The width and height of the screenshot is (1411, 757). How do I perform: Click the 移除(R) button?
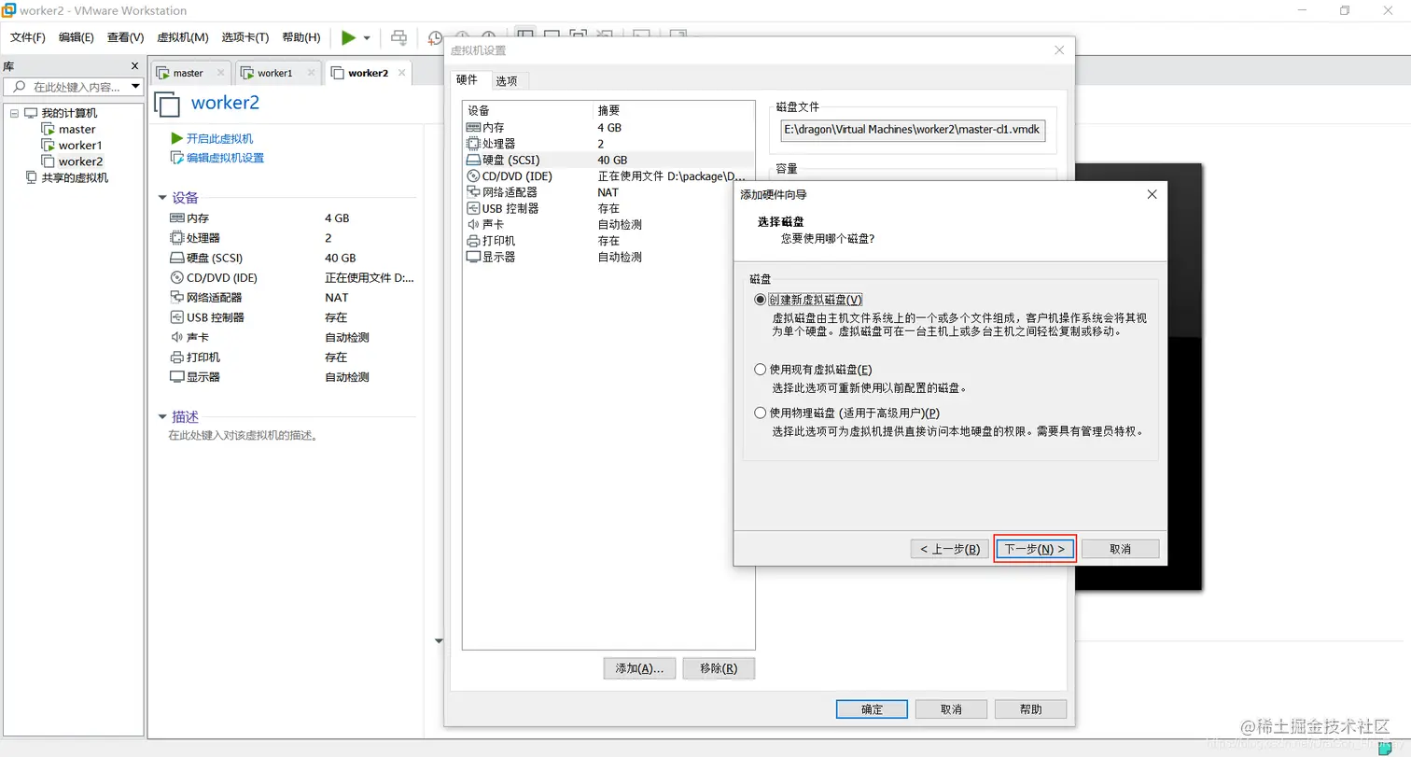(x=719, y=668)
